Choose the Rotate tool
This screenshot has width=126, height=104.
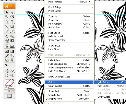(x=7, y=36)
